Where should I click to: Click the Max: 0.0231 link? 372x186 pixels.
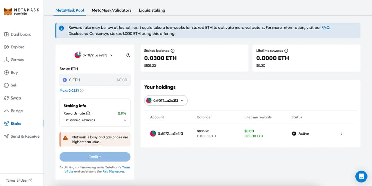[69, 91]
